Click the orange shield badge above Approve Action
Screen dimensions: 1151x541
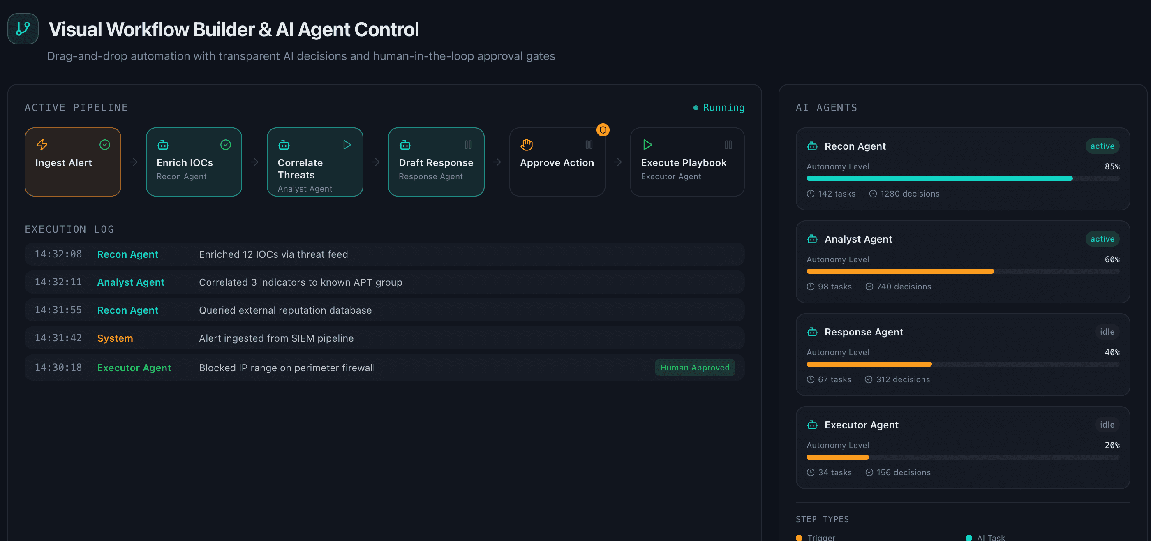[603, 129]
